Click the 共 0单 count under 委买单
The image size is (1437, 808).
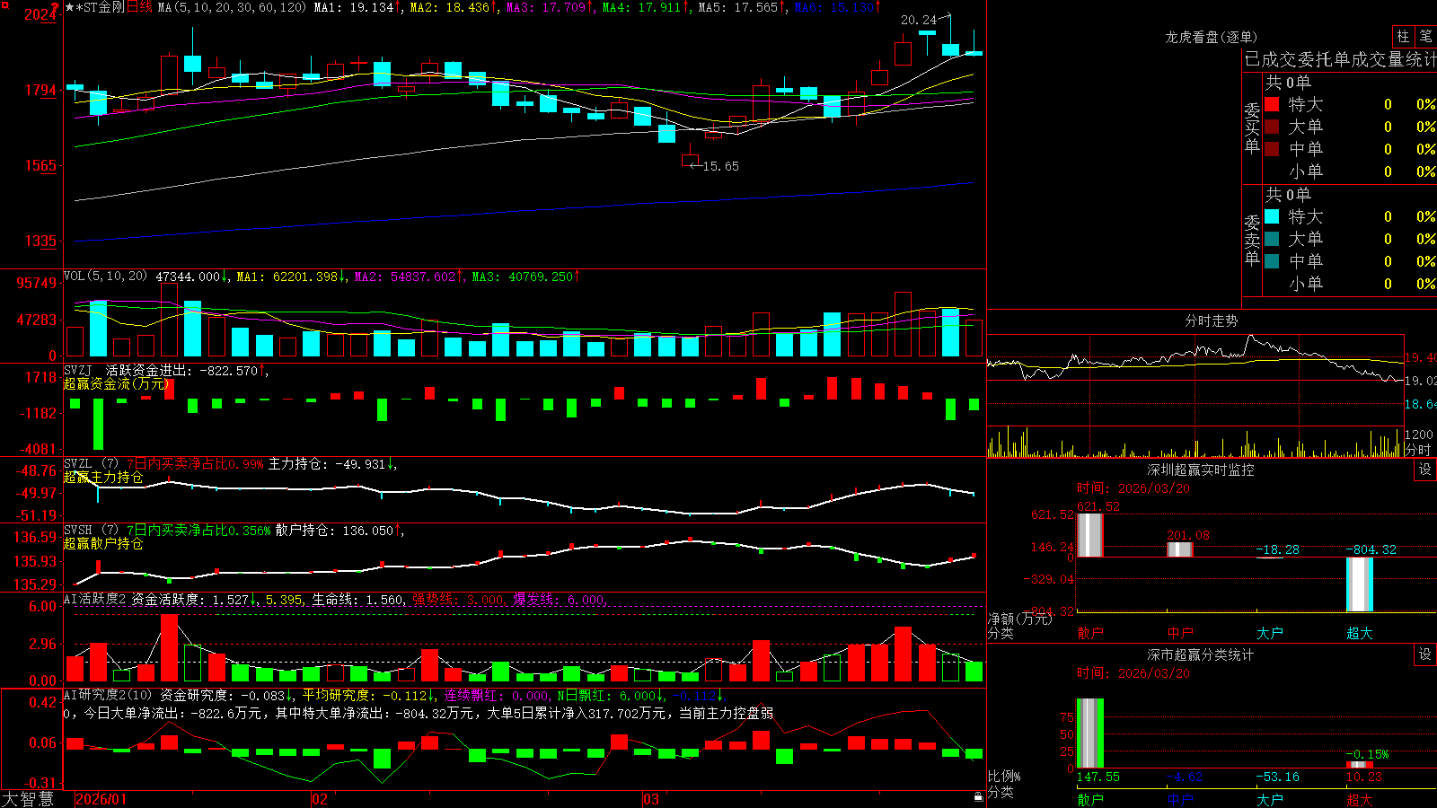[1288, 83]
